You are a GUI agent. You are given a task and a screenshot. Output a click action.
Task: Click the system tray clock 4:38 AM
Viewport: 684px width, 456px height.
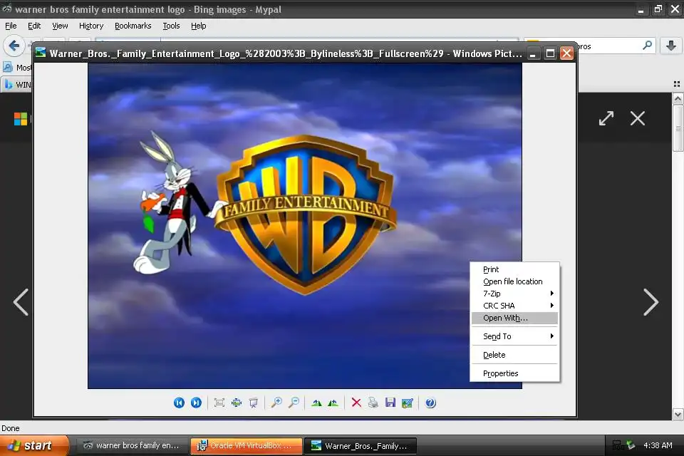pyautogui.click(x=658, y=445)
